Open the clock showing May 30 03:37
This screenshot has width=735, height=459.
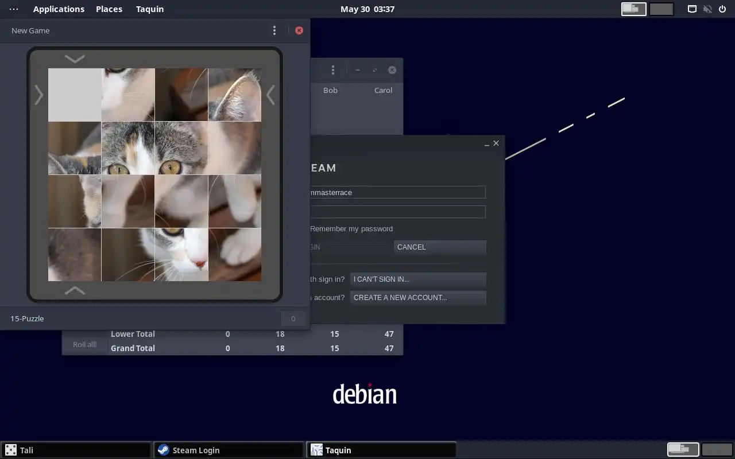coord(367,9)
